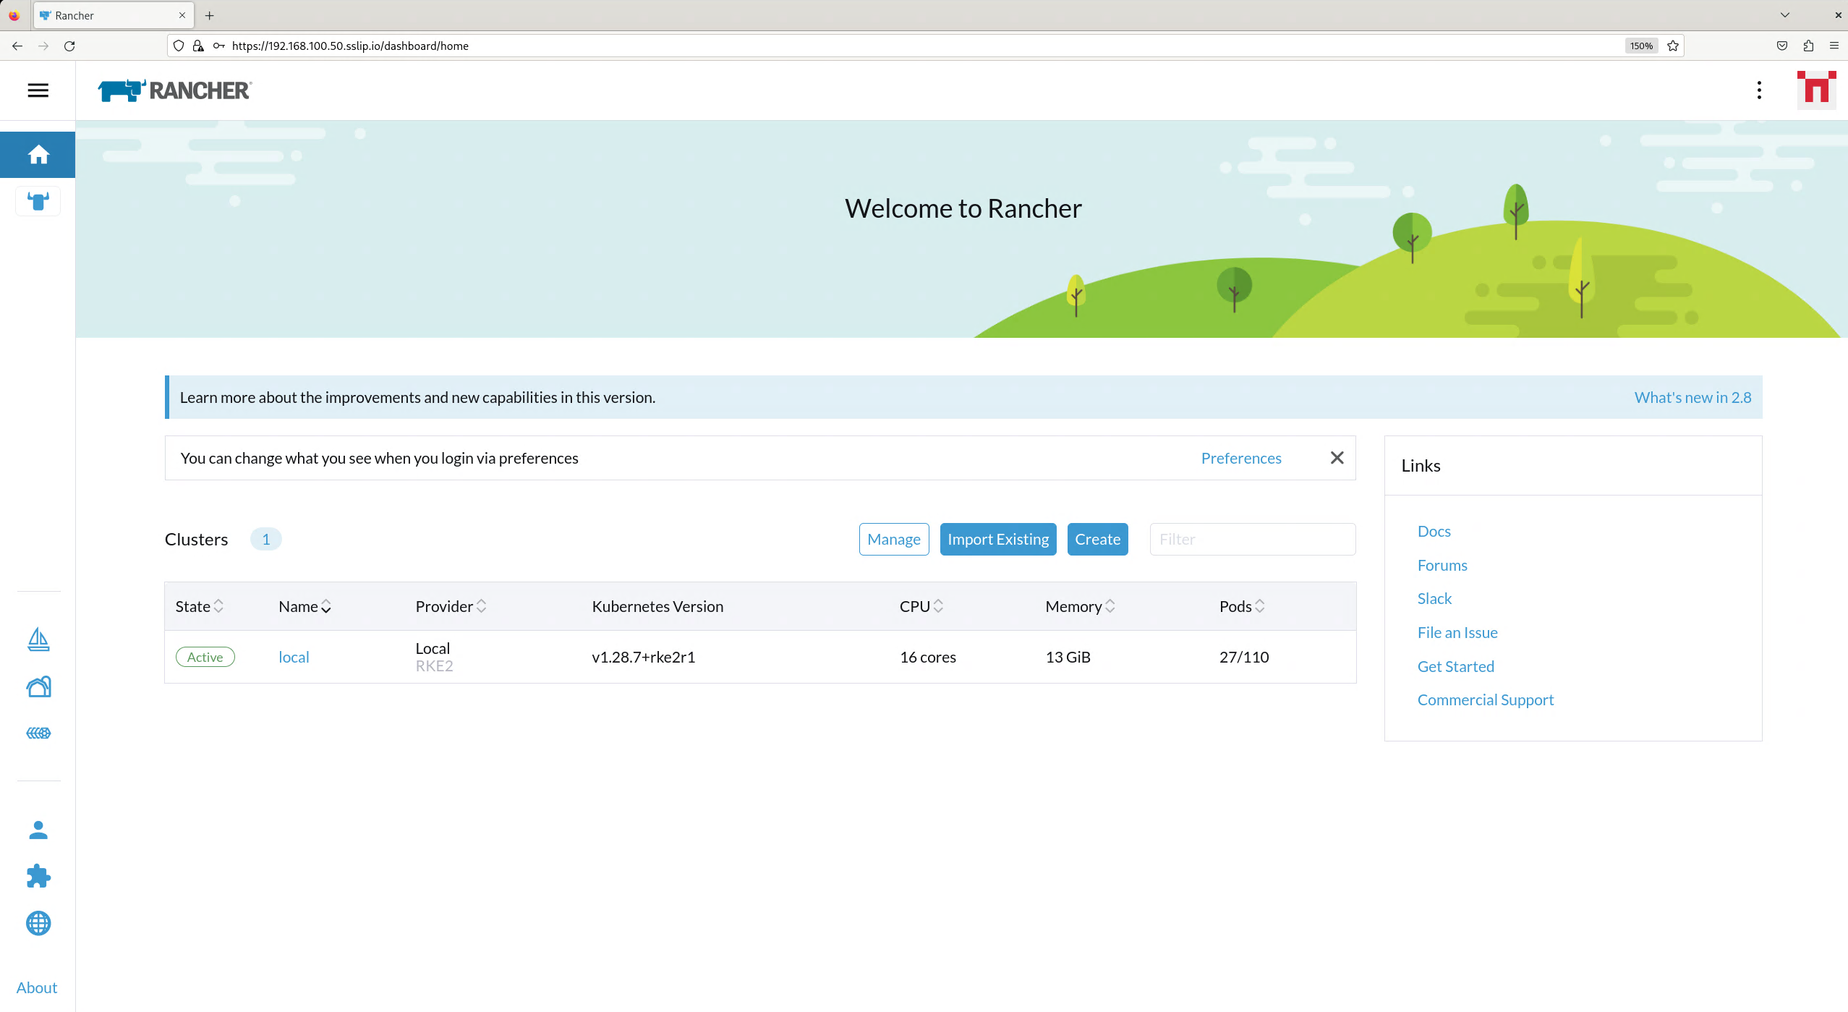Open the three-dot page actions menu
This screenshot has height=1012, width=1848.
coord(1759,90)
